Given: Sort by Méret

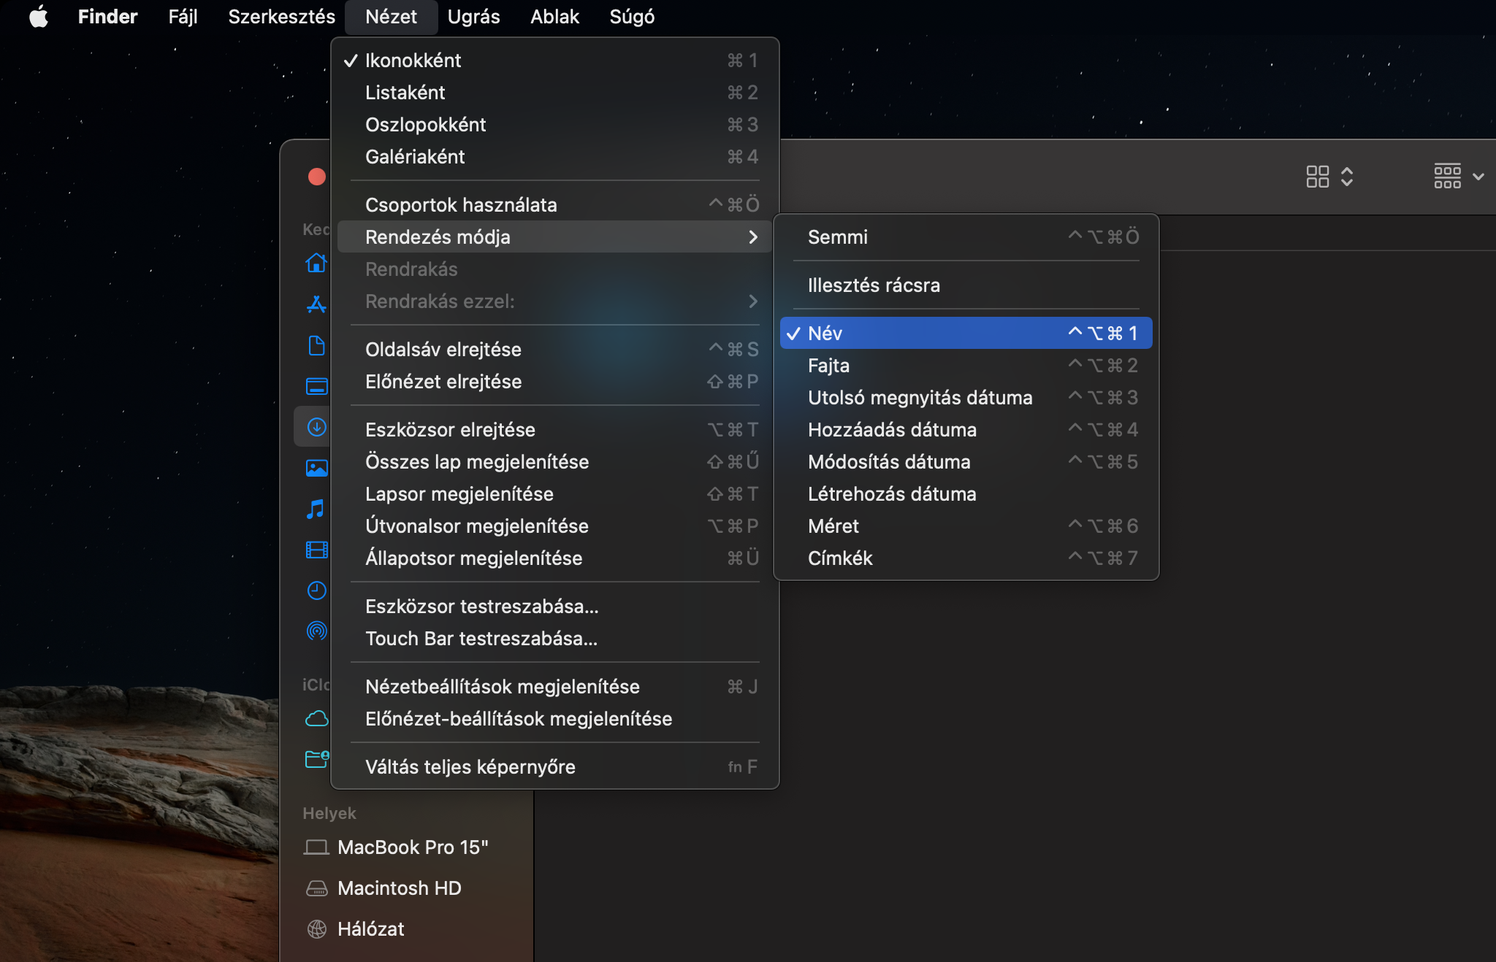Looking at the screenshot, I should (966, 526).
